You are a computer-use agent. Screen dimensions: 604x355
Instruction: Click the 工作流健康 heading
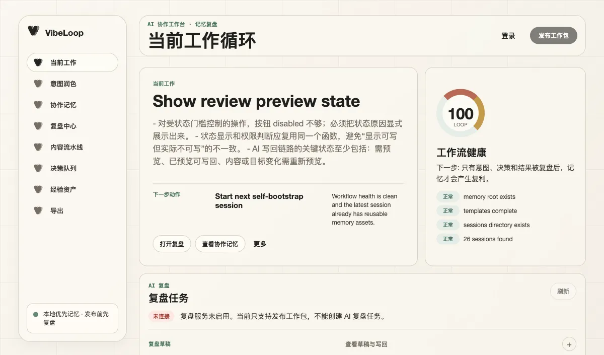coord(462,153)
